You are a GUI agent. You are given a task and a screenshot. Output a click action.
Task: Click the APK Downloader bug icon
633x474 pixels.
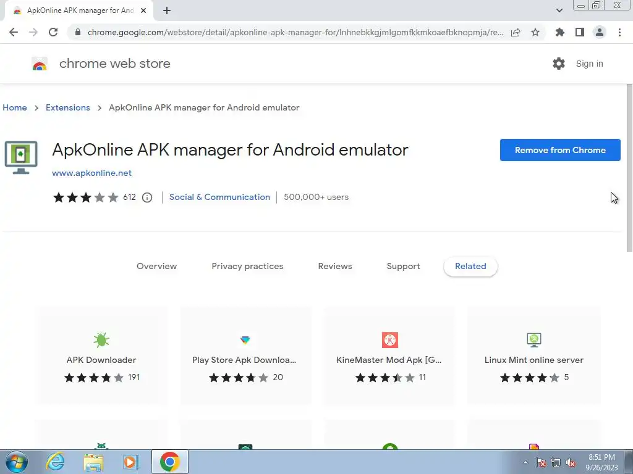pyautogui.click(x=101, y=340)
